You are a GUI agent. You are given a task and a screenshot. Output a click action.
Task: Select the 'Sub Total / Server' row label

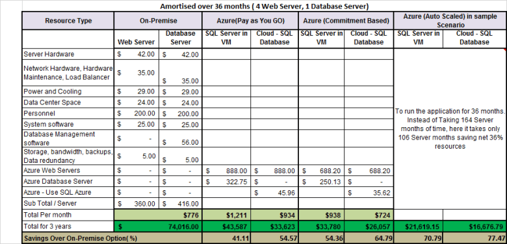tap(68, 203)
